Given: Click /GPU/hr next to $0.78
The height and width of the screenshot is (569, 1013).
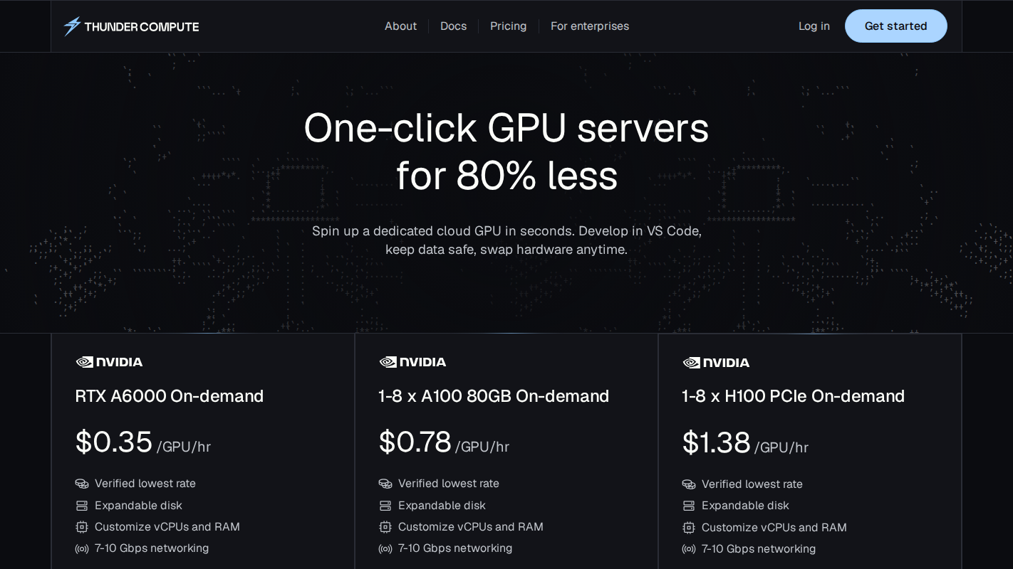Looking at the screenshot, I should 482,447.
